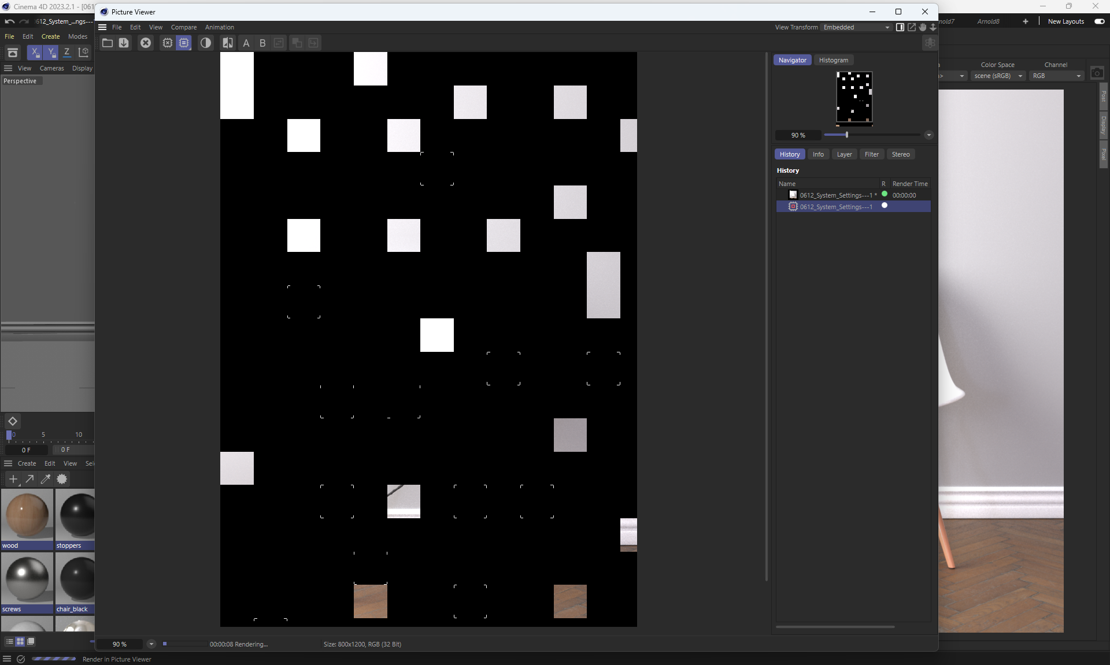Set image as A
Viewport: 1110px width, 665px height.
(246, 43)
